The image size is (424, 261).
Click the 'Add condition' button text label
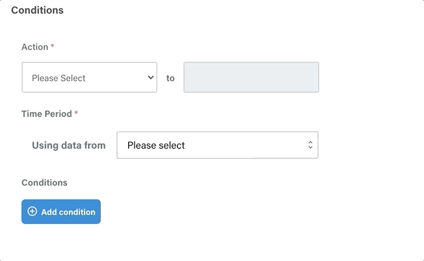pos(68,212)
